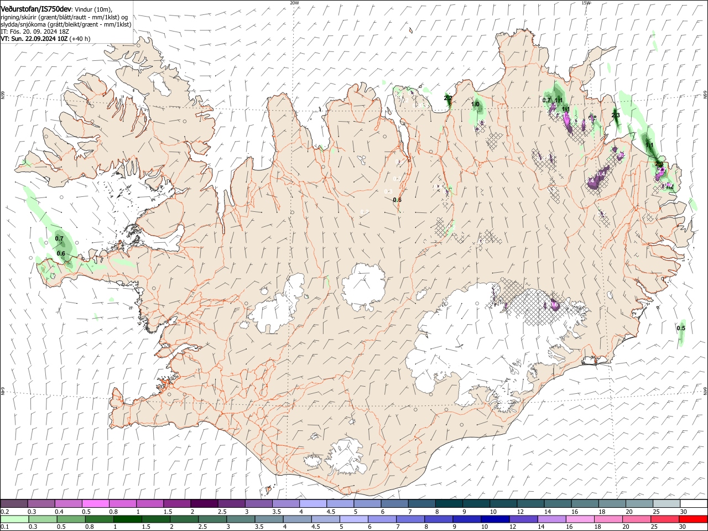Pick the white 30+ snow legend swatch

pos(694,504)
